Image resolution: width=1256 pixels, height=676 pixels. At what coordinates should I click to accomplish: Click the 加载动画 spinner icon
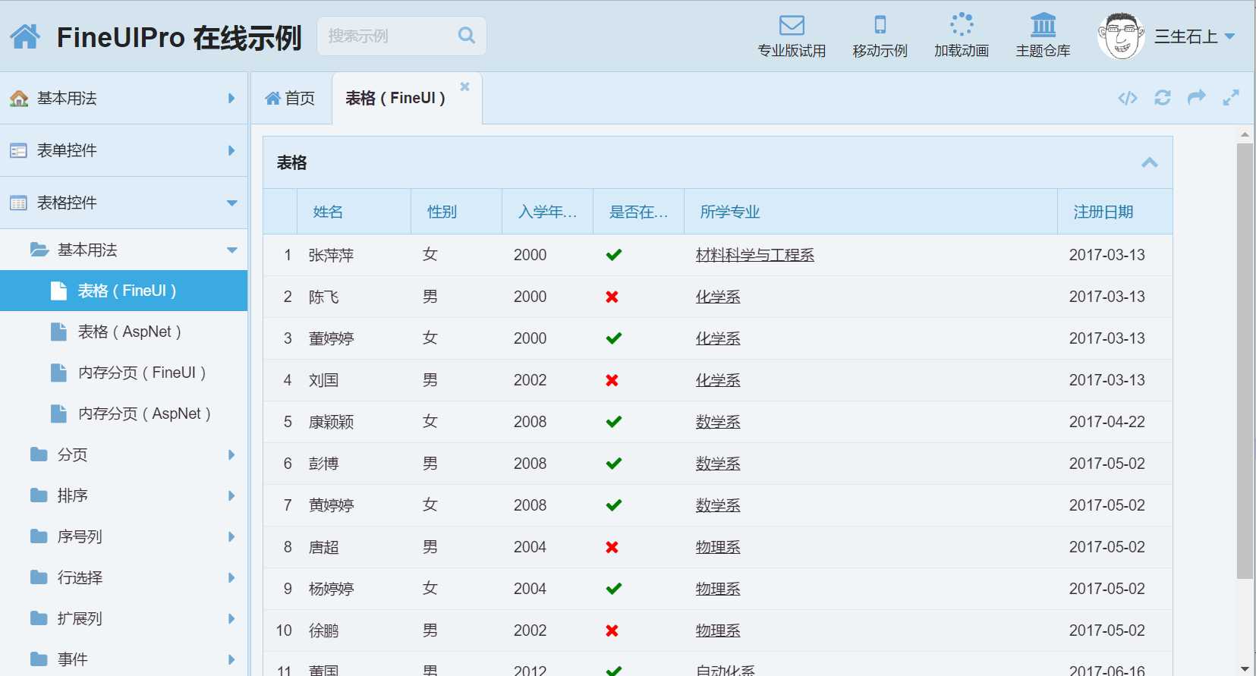[962, 24]
